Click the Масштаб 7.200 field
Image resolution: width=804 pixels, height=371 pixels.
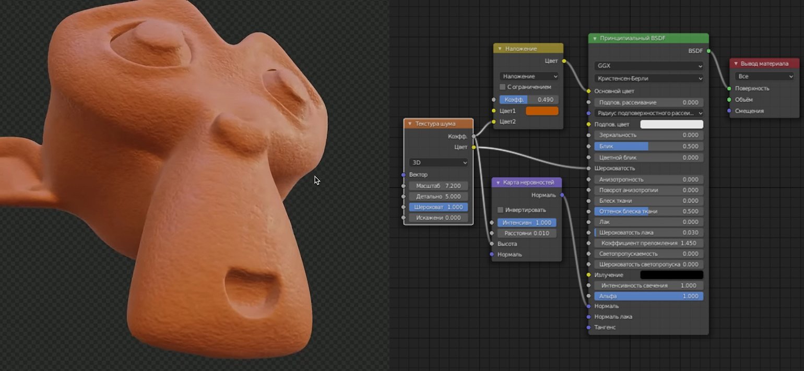(x=439, y=186)
